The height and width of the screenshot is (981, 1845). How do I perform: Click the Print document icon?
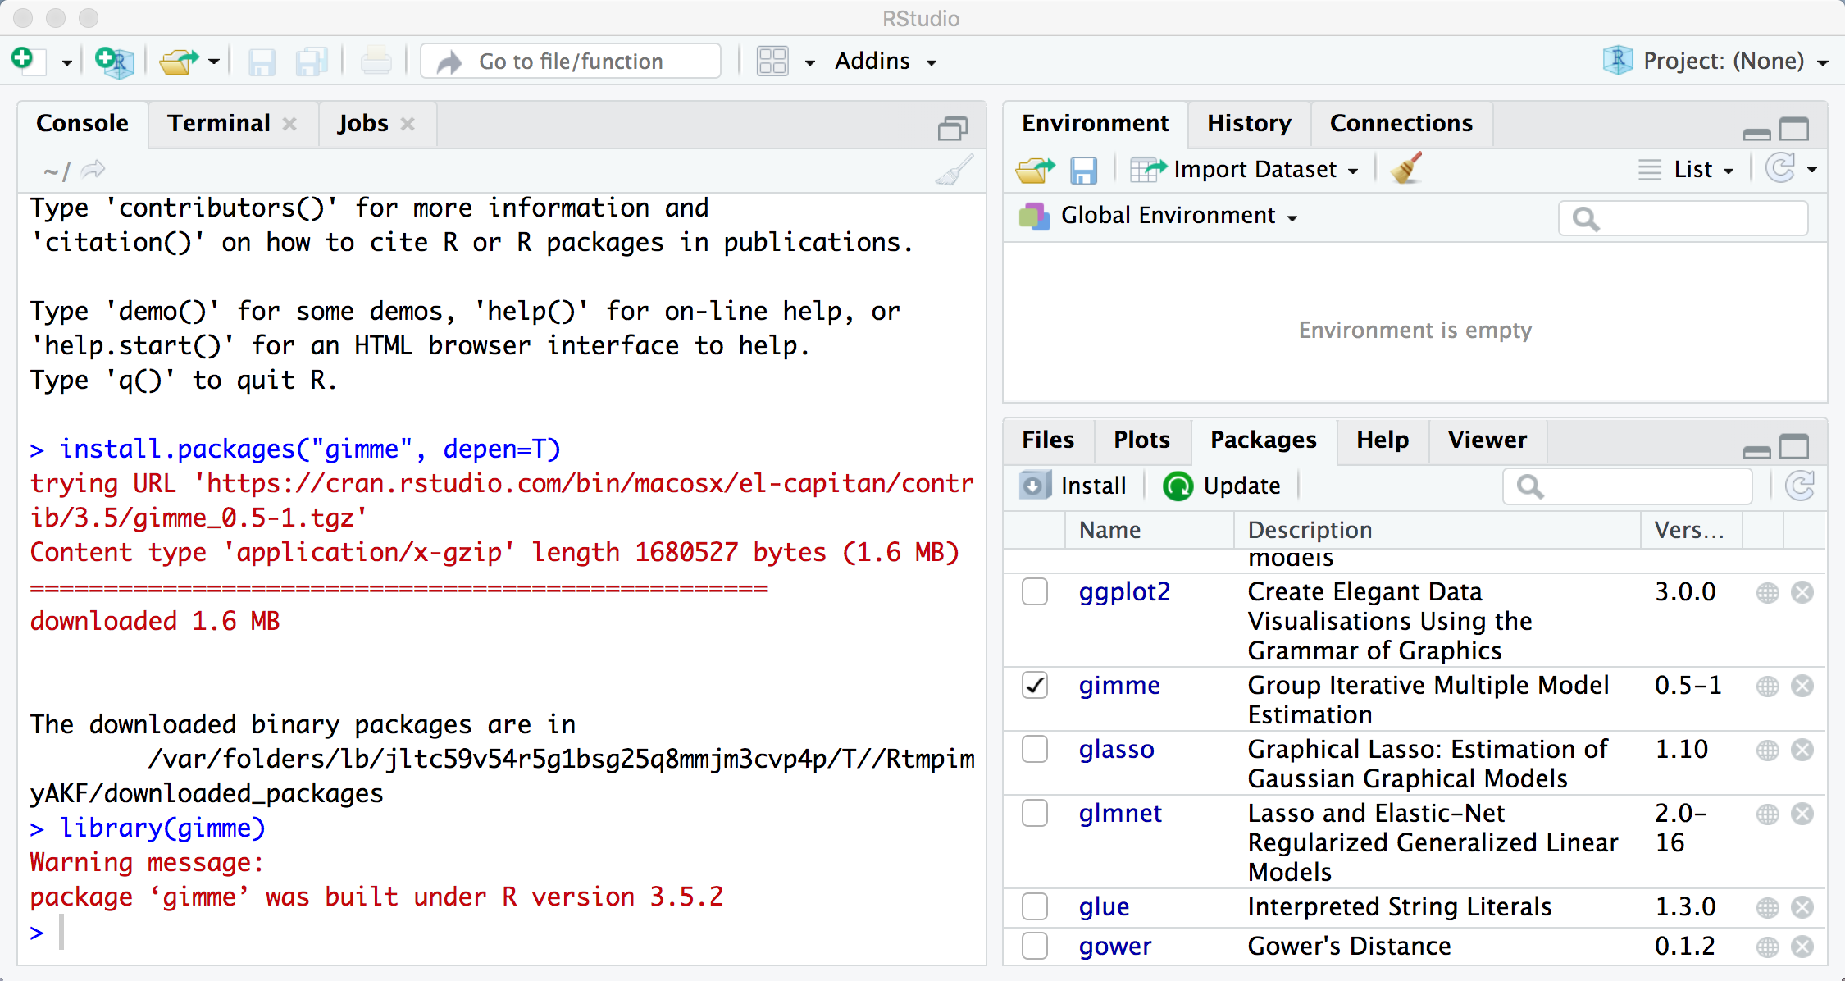click(x=376, y=62)
